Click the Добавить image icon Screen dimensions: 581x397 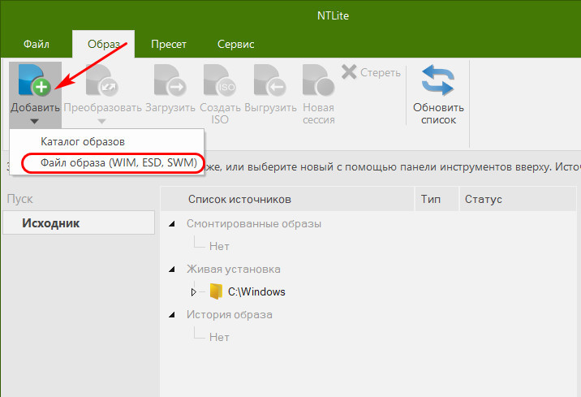(x=34, y=80)
